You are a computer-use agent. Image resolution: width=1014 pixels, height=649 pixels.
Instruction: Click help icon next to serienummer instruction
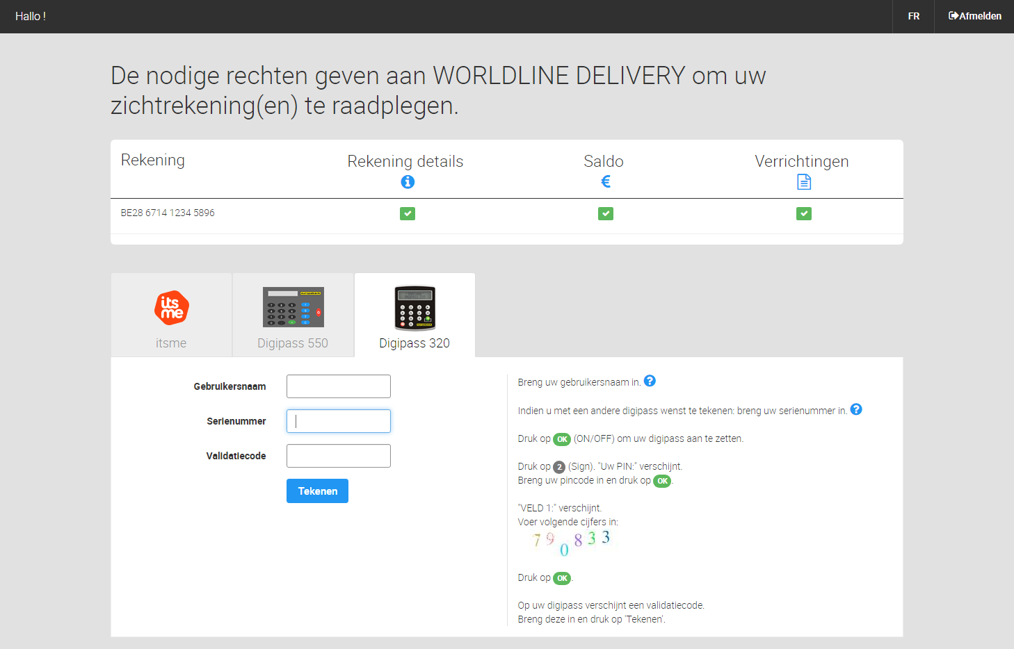856,409
